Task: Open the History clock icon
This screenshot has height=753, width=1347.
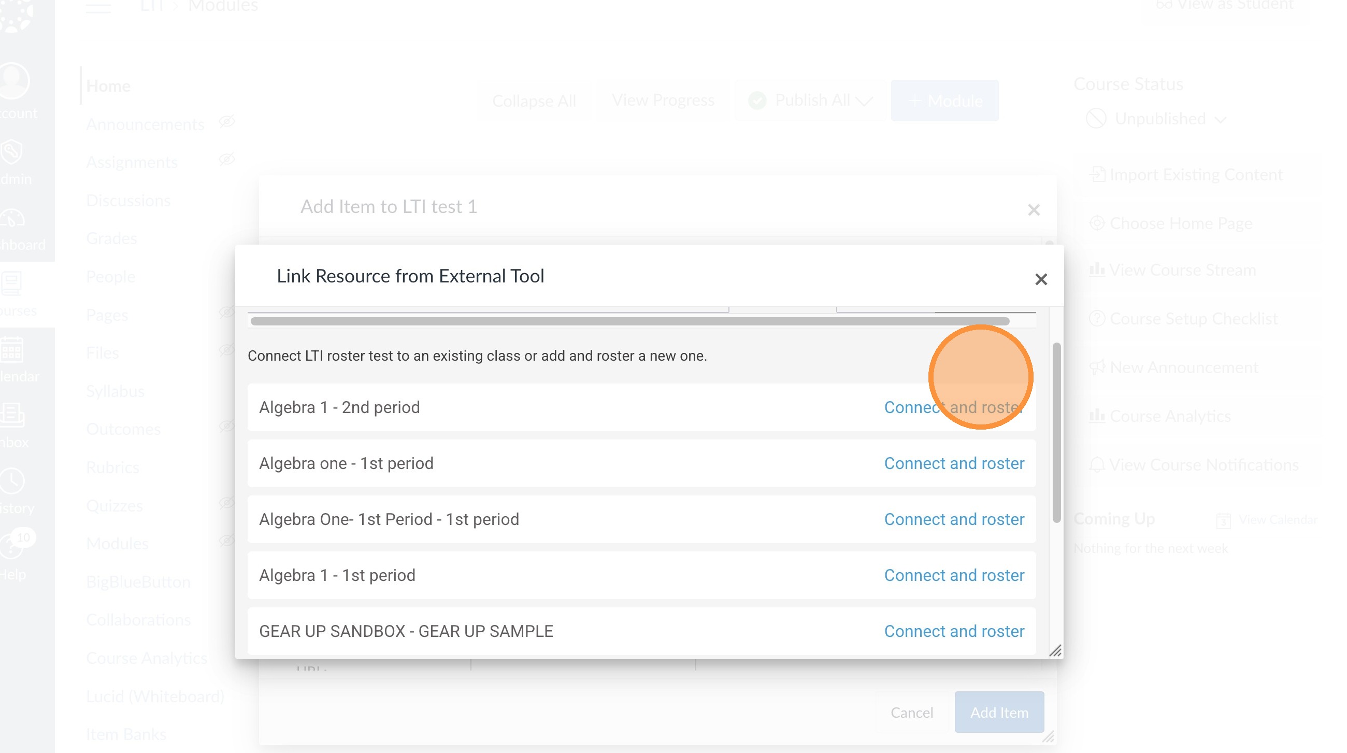Action: click(11, 481)
